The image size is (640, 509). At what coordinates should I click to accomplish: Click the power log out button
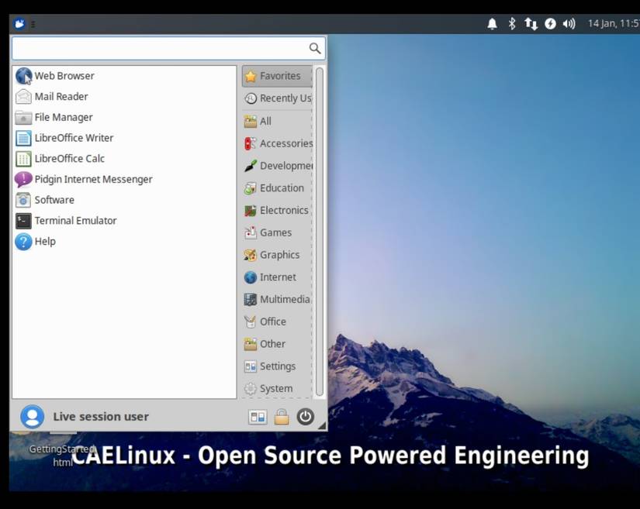[x=306, y=417]
